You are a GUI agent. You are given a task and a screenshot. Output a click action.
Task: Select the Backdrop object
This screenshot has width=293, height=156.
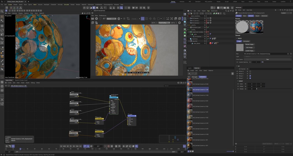[195, 39]
